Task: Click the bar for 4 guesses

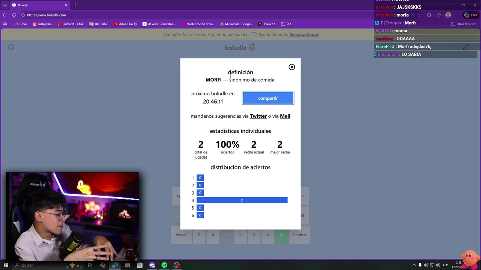Action: click(242, 200)
